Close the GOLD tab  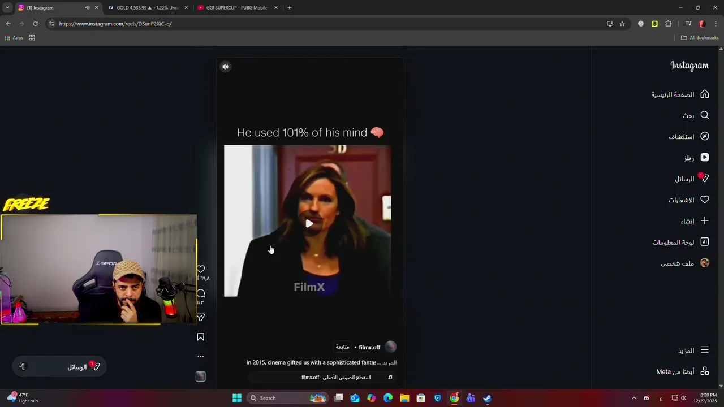186,8
